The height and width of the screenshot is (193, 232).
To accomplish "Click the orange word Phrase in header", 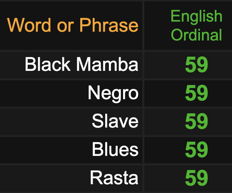I will click(109, 25).
